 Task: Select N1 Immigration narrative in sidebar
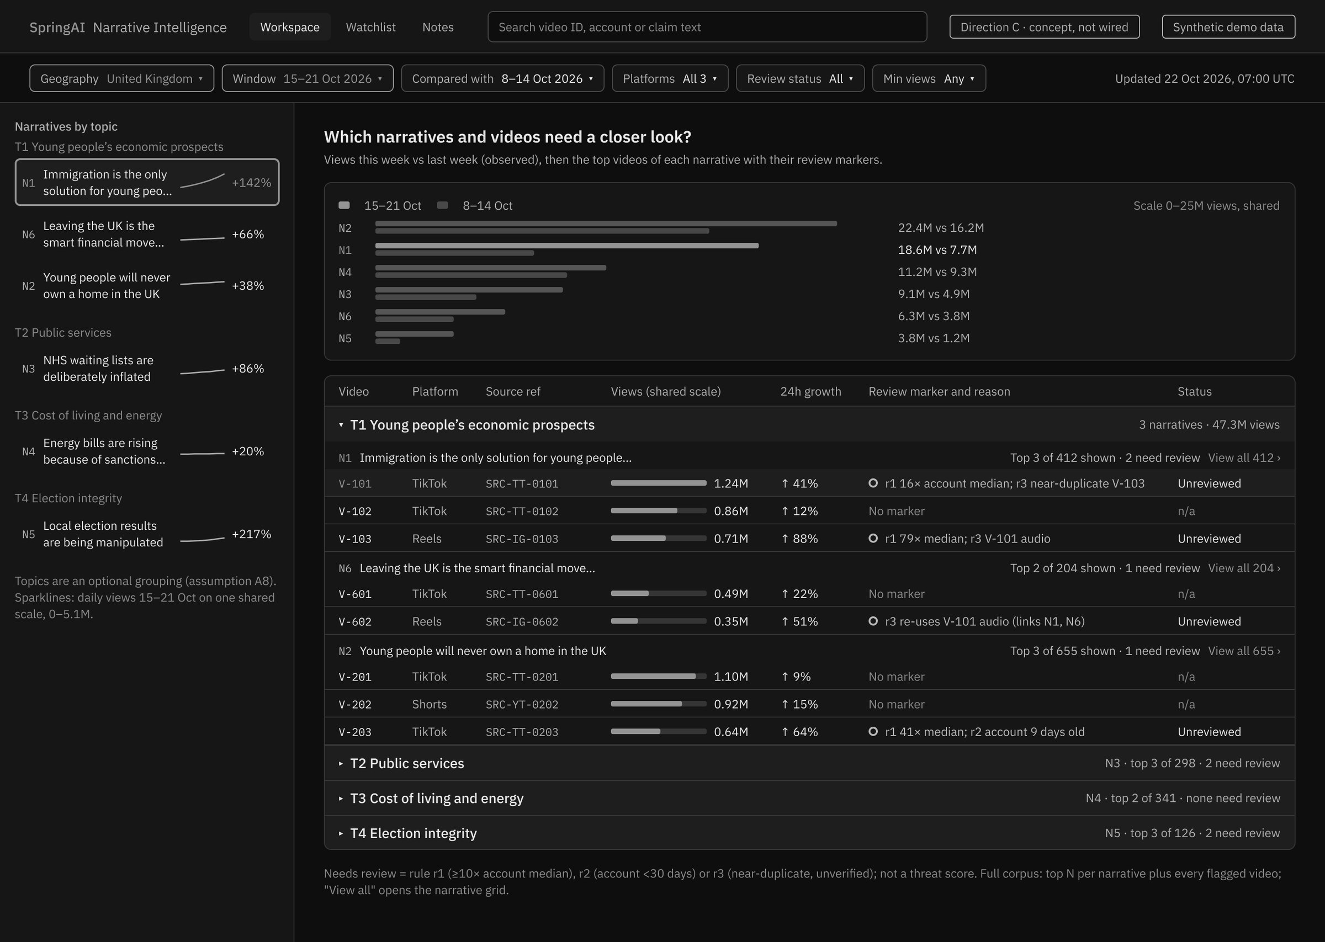[x=147, y=182]
